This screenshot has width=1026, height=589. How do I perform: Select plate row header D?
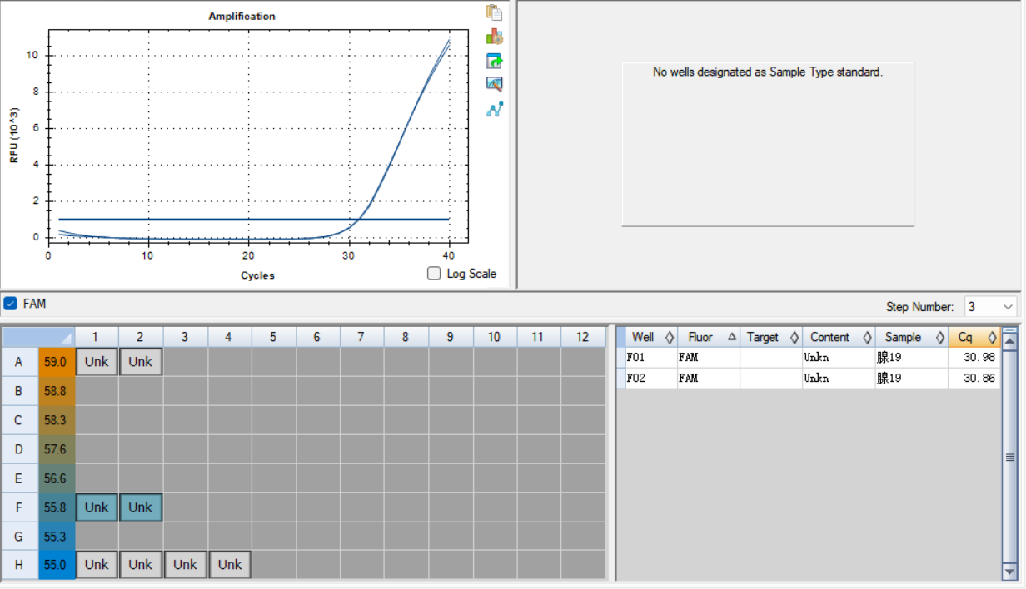point(19,449)
